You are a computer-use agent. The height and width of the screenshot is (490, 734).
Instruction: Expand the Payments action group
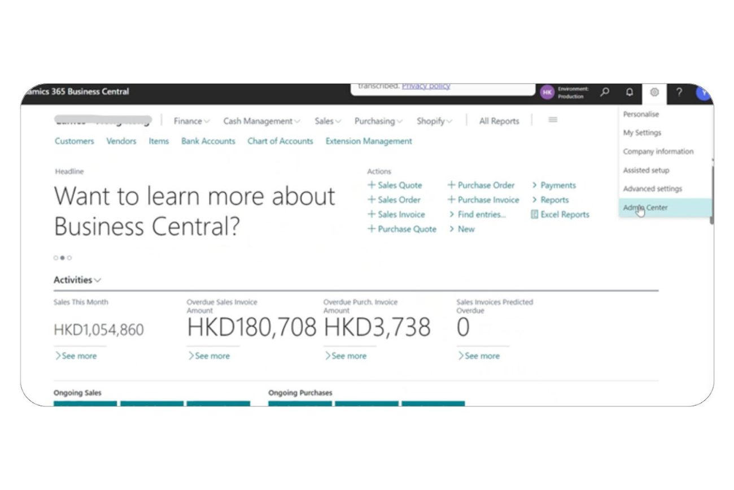point(554,185)
